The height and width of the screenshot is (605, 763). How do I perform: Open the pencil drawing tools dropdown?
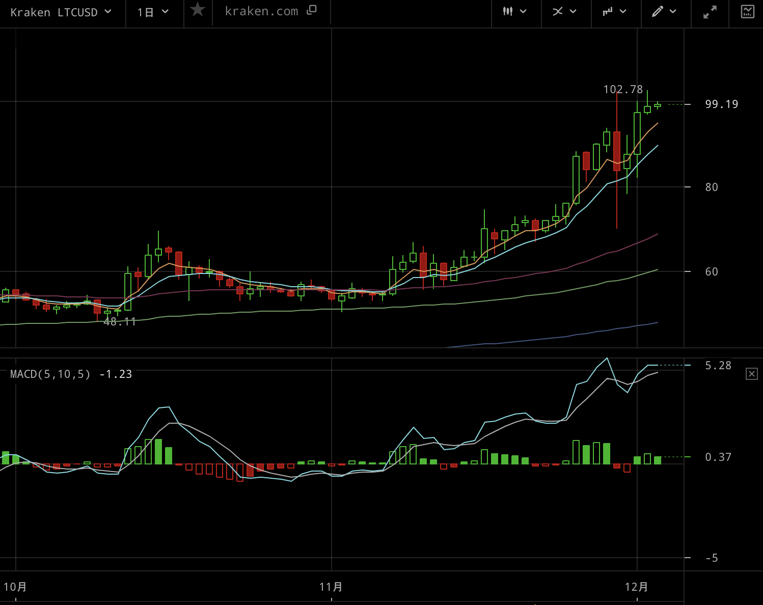[664, 11]
